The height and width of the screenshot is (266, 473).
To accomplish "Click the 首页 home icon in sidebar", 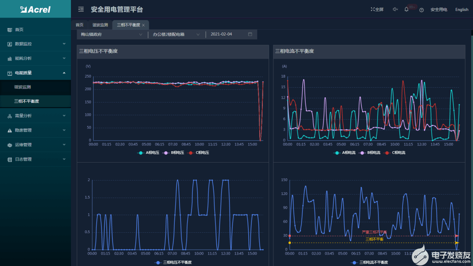I will [x=10, y=30].
